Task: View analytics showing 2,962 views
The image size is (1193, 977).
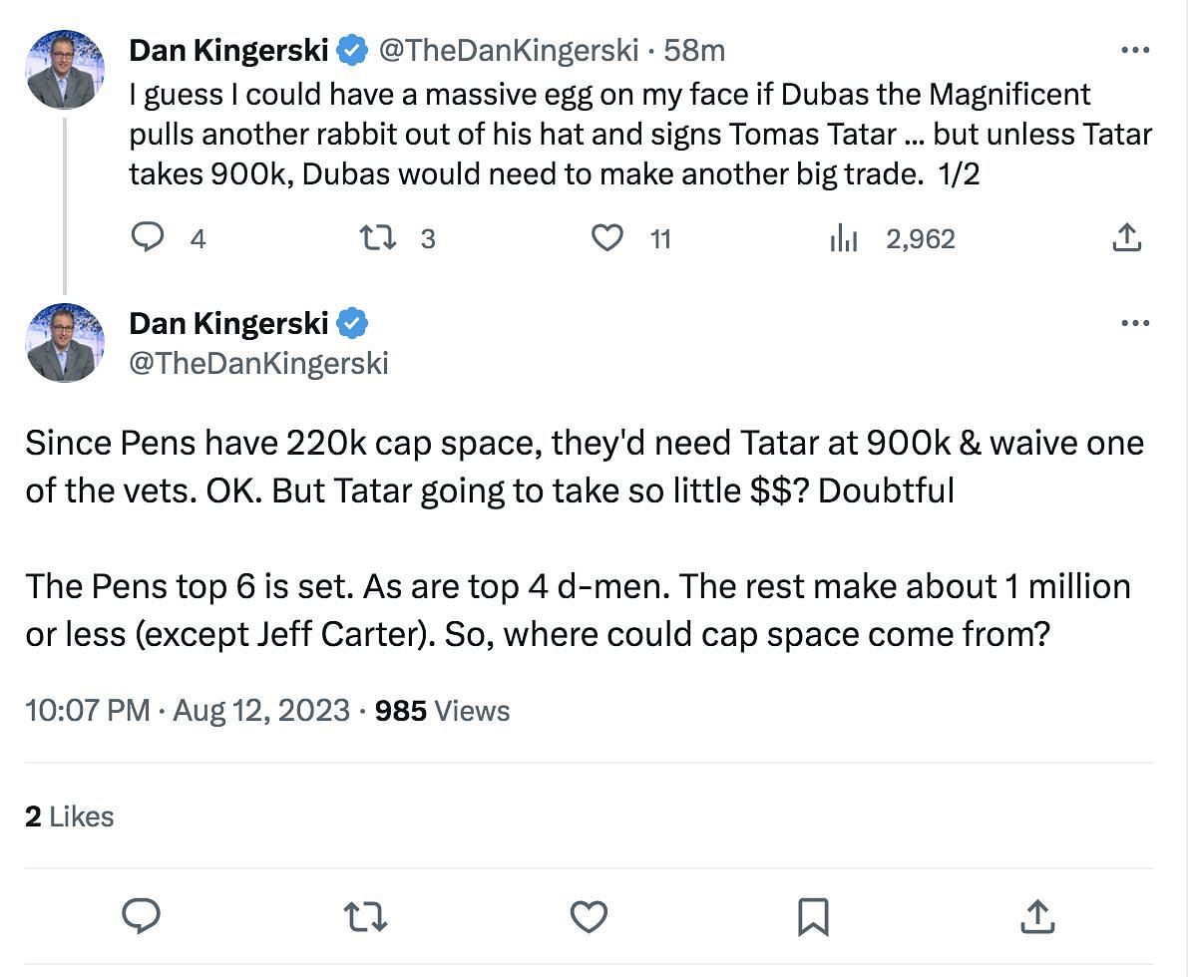Action: pyautogui.click(x=844, y=238)
